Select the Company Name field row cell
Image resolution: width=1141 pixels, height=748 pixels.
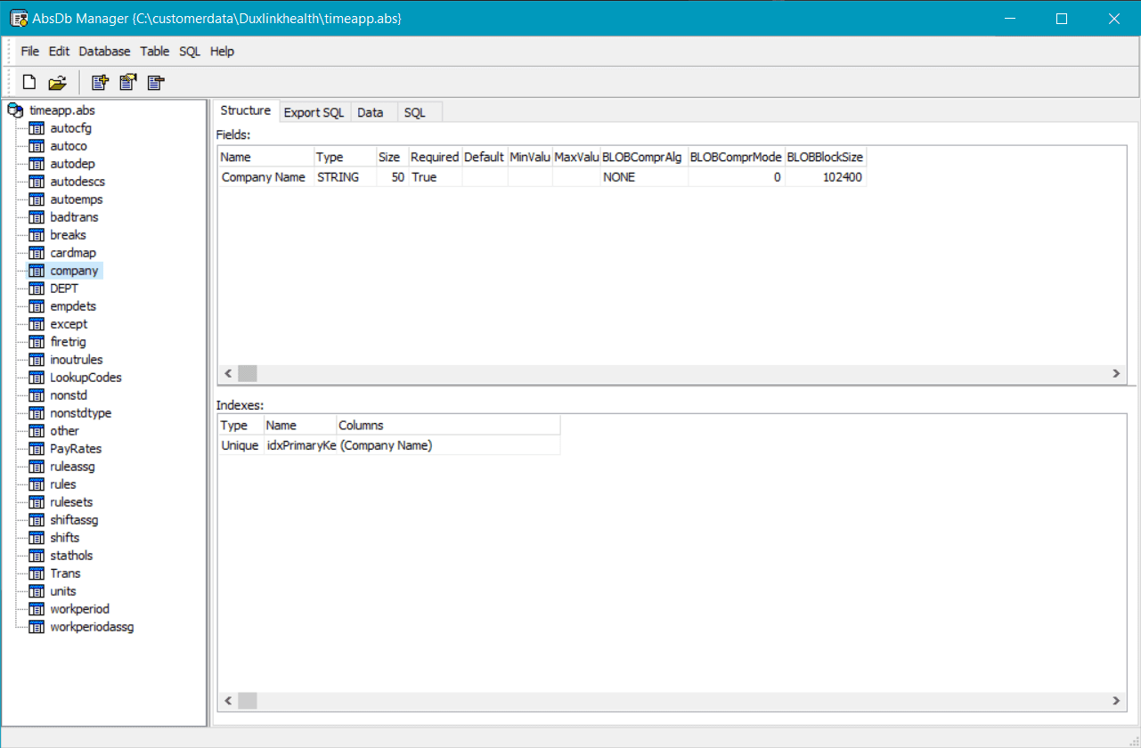click(x=266, y=177)
